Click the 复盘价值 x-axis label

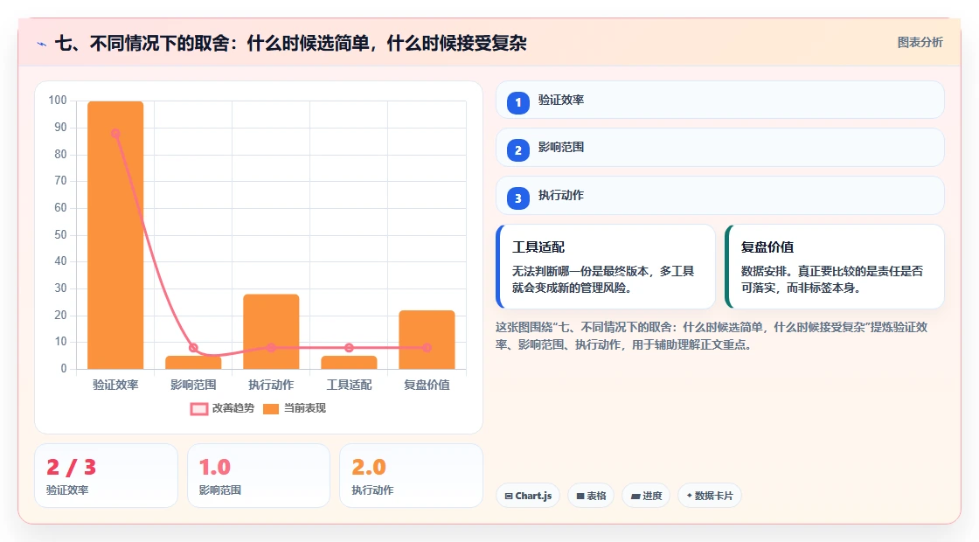point(427,386)
